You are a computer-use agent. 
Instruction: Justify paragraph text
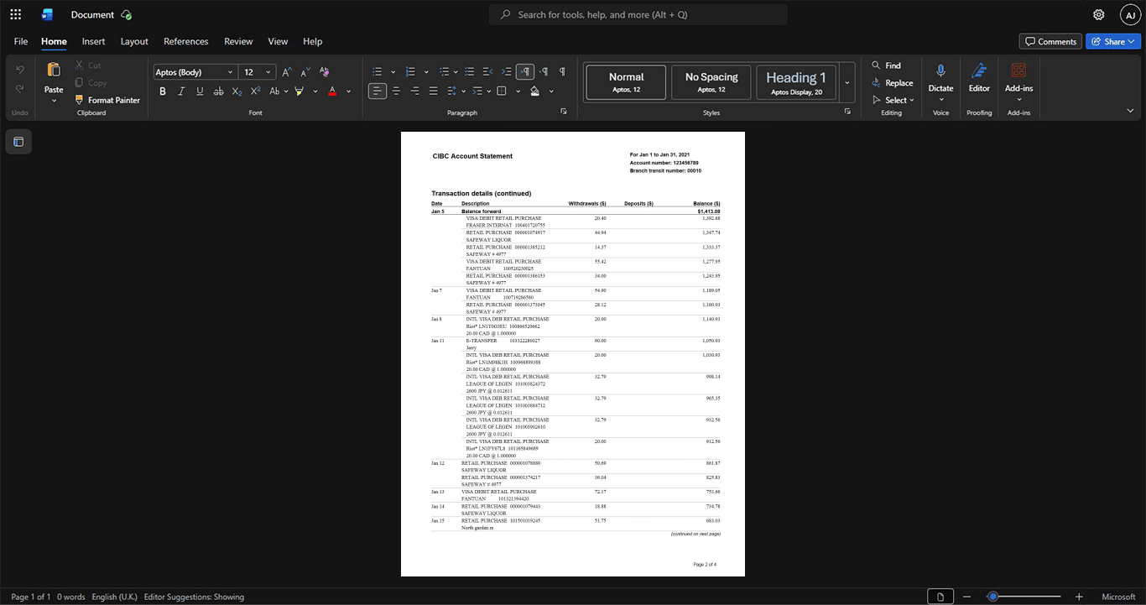point(433,91)
